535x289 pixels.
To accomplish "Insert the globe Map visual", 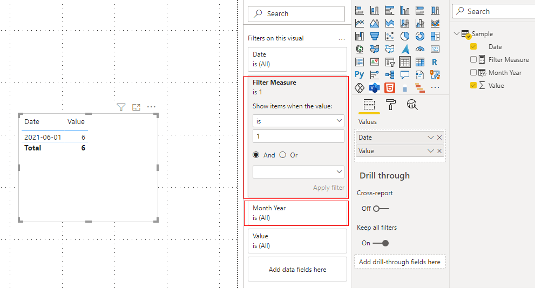I will 360,49.
